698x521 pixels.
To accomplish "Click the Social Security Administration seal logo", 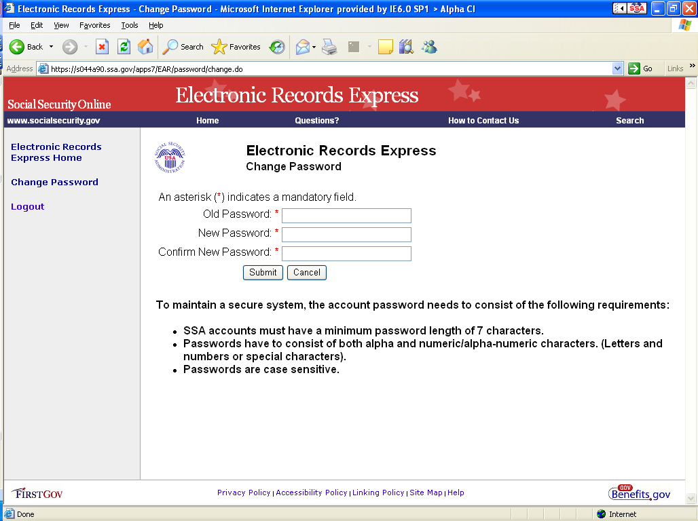I will [170, 157].
